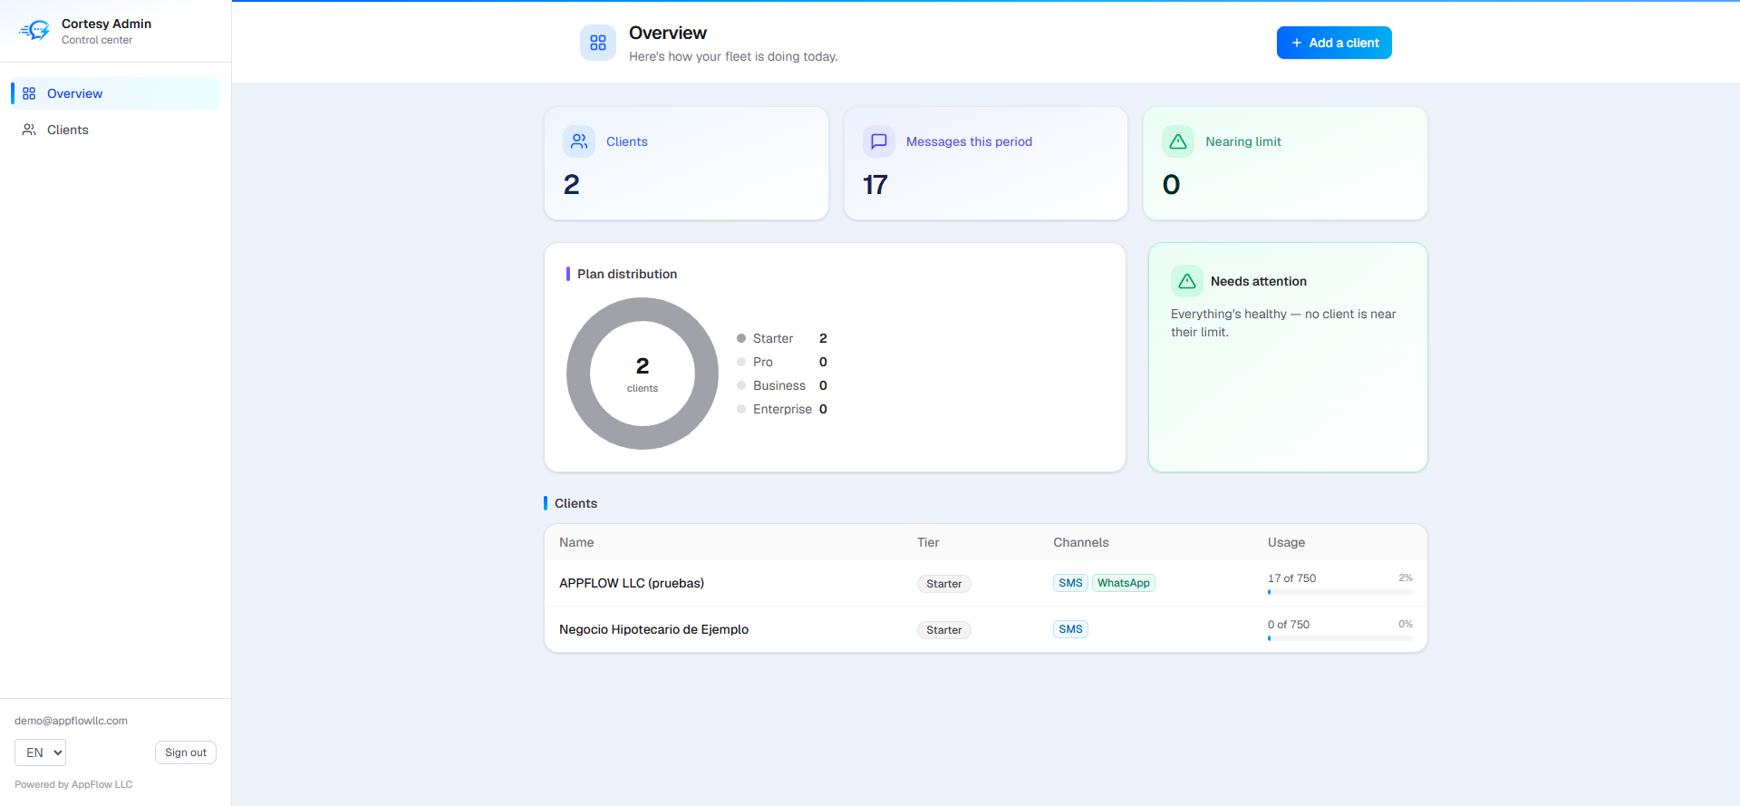Open the Overview sidebar menu item
Viewport: 1740px width, 806px height.
(115, 93)
